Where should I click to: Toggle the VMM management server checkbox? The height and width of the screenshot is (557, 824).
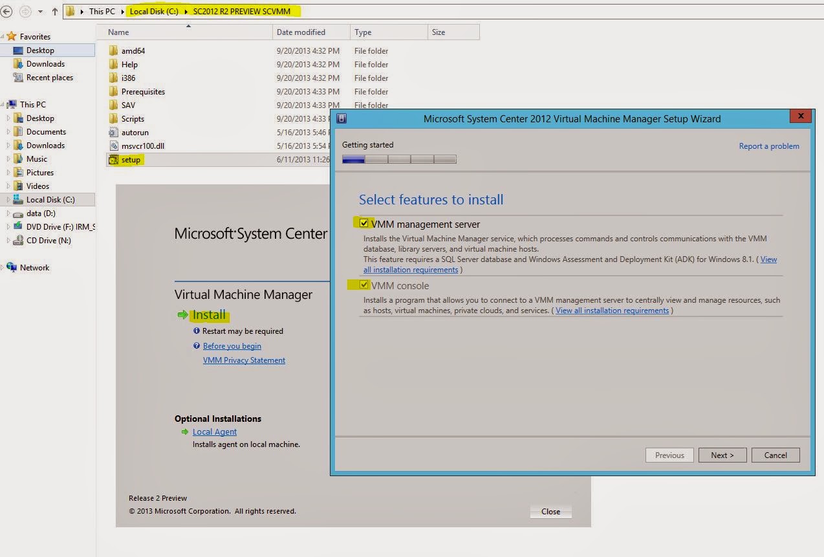click(x=365, y=224)
